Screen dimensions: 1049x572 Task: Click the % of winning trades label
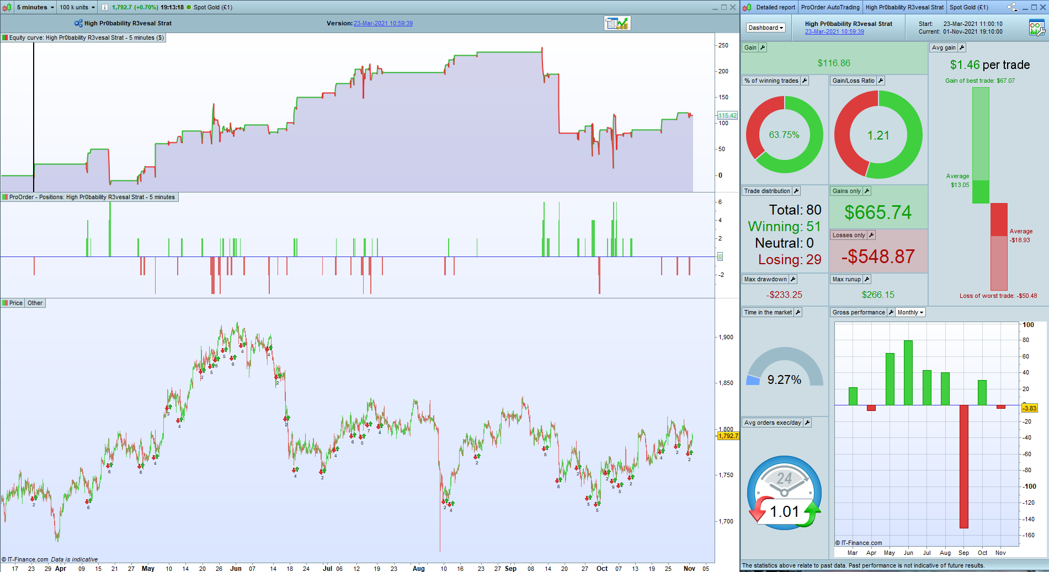(x=771, y=81)
